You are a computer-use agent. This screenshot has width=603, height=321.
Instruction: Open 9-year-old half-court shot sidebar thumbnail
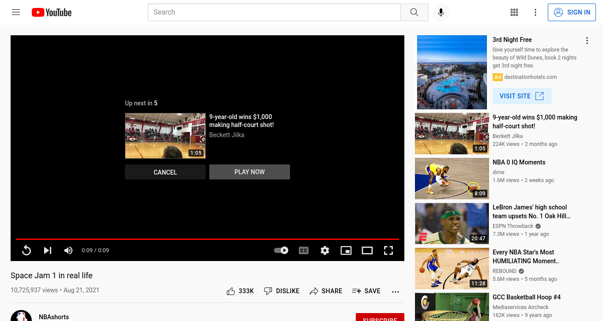[x=452, y=134]
